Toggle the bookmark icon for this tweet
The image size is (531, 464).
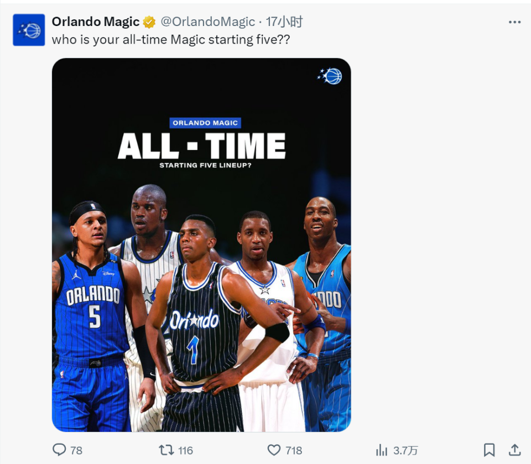[489, 450]
